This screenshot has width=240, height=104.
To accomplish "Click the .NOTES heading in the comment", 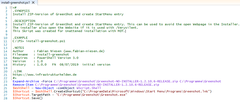I will 18,48.
